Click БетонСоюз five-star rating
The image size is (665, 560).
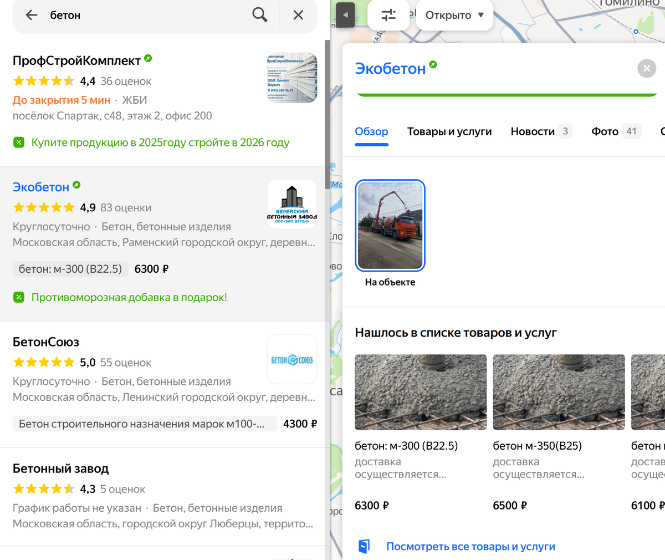[44, 362]
